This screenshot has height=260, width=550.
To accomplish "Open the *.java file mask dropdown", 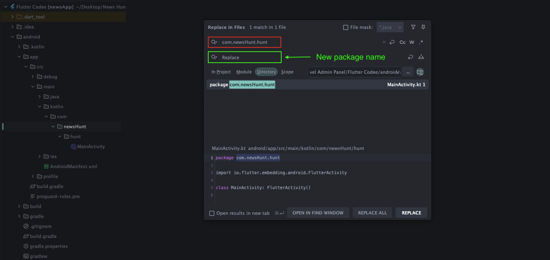I will pos(400,27).
